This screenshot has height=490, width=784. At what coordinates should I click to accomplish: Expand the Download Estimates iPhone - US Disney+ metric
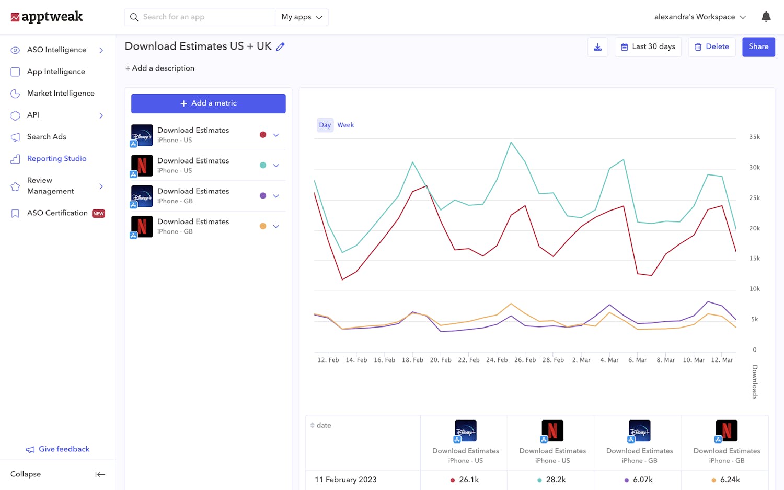pos(276,135)
